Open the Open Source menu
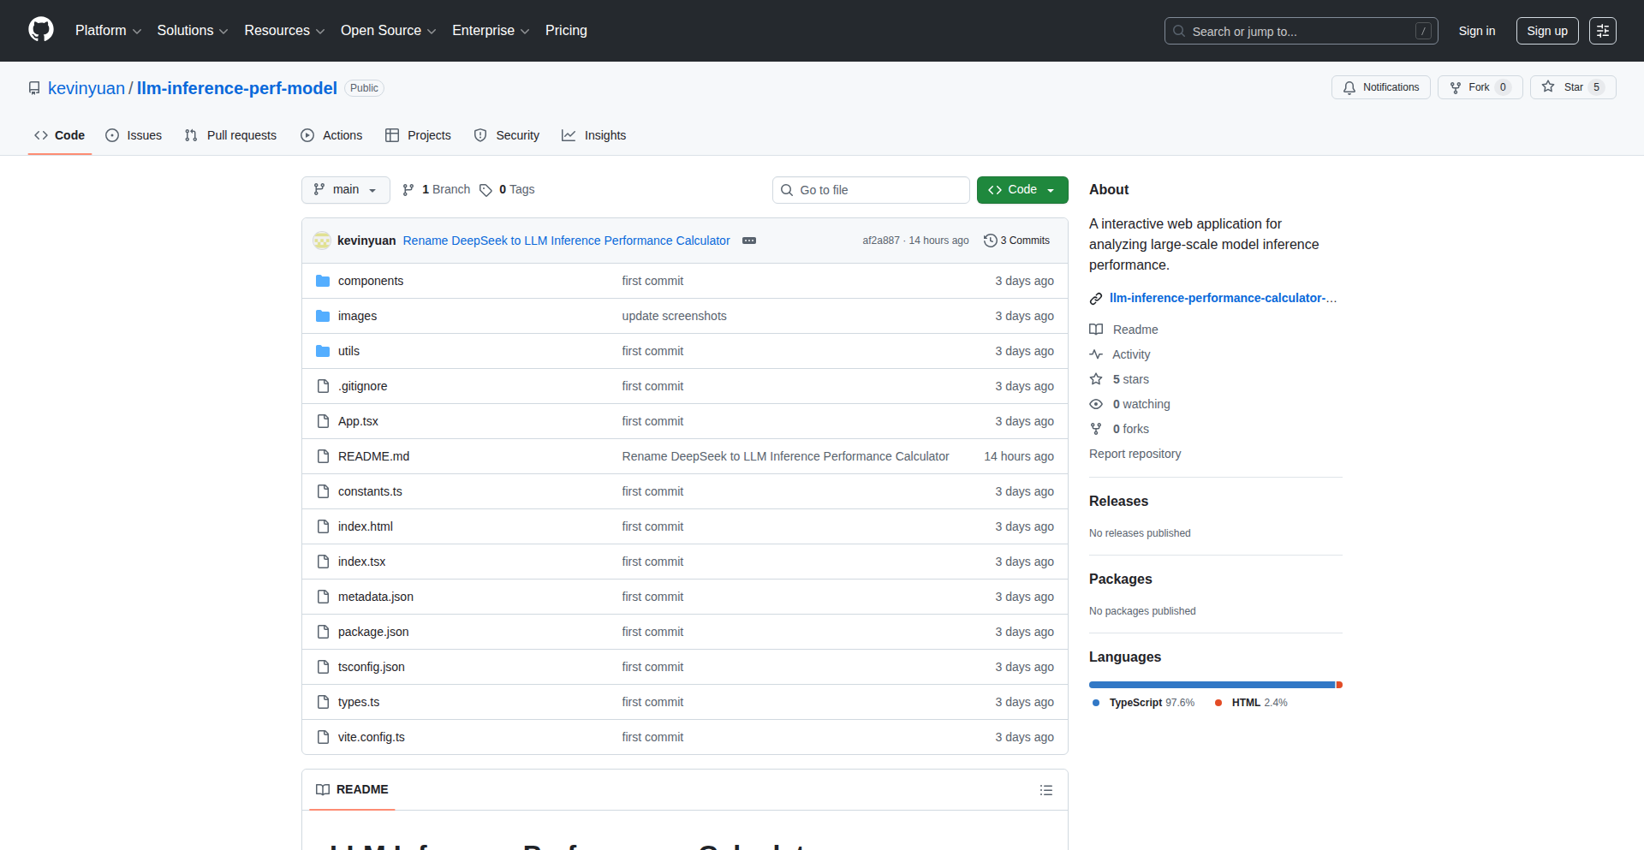1644x850 pixels. (388, 31)
